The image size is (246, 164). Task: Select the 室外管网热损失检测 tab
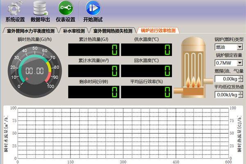tap(113, 31)
